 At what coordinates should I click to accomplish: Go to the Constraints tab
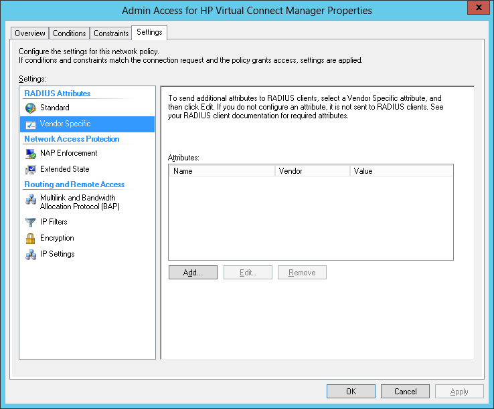coord(111,33)
